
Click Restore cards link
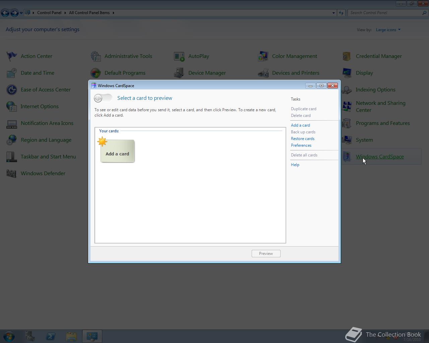coord(303,139)
